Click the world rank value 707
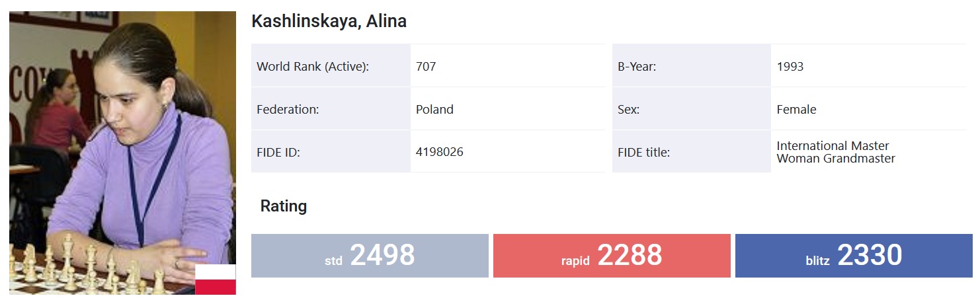The image size is (980, 302). (426, 67)
